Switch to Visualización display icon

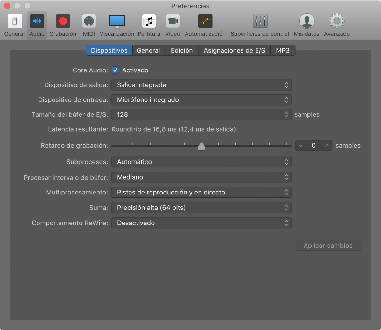[x=117, y=21]
